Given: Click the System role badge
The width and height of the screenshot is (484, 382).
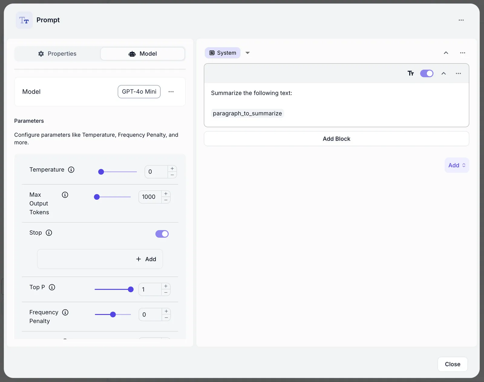Looking at the screenshot, I should tap(223, 53).
